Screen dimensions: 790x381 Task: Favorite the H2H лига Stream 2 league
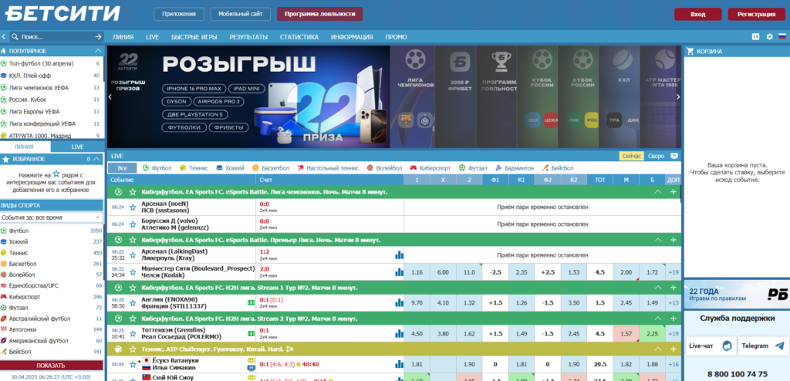133,319
